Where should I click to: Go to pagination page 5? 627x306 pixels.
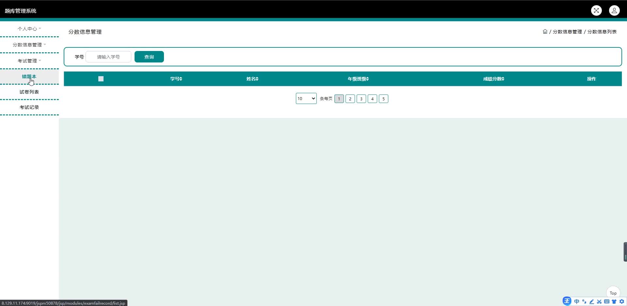[x=383, y=99]
